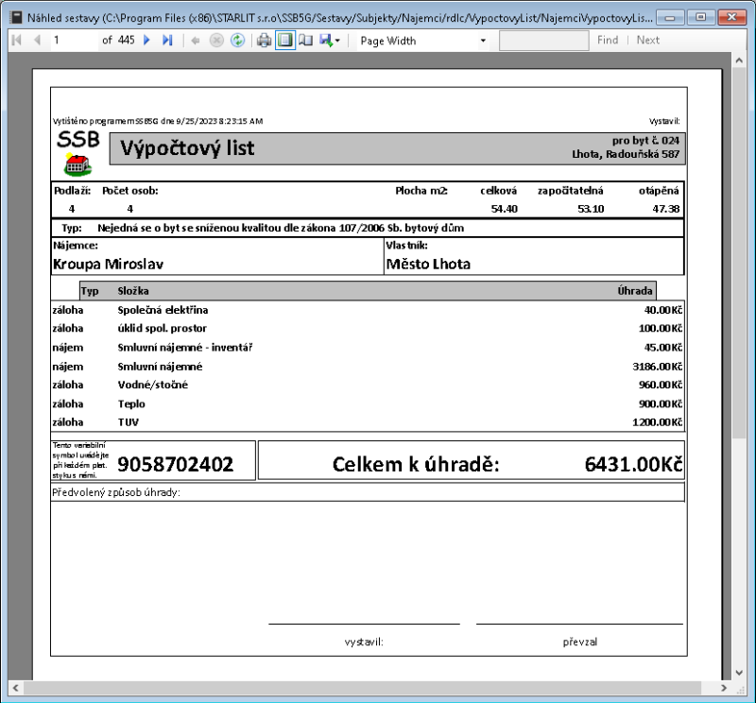The height and width of the screenshot is (703, 756).
Task: Toggle print layout view
Action: tap(284, 41)
